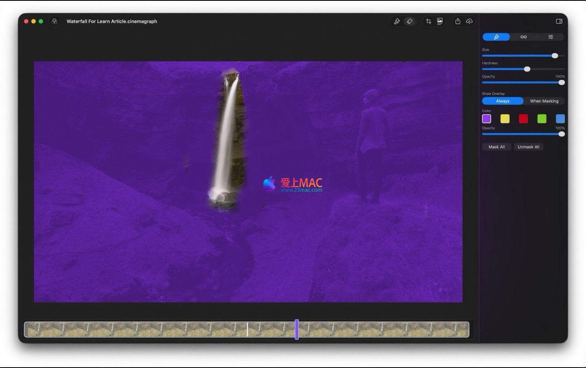Click the layers icon beside window controls
586x368 pixels.
click(55, 21)
